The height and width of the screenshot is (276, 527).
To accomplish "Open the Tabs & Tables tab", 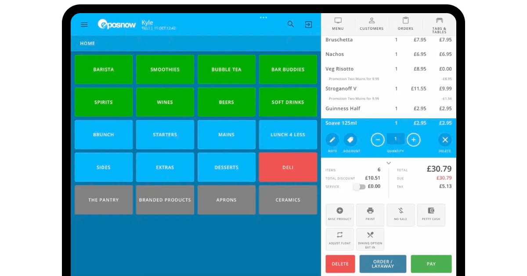I will coord(439,25).
